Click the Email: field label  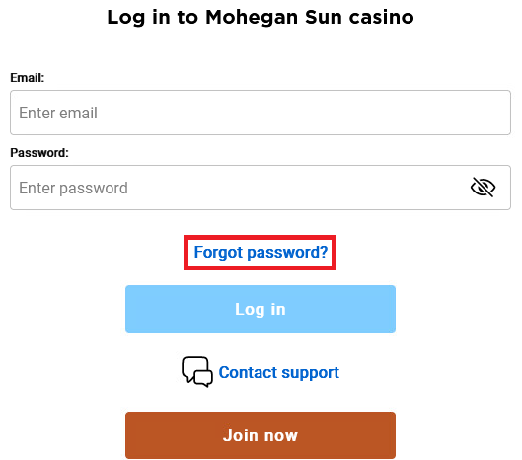[x=28, y=78]
